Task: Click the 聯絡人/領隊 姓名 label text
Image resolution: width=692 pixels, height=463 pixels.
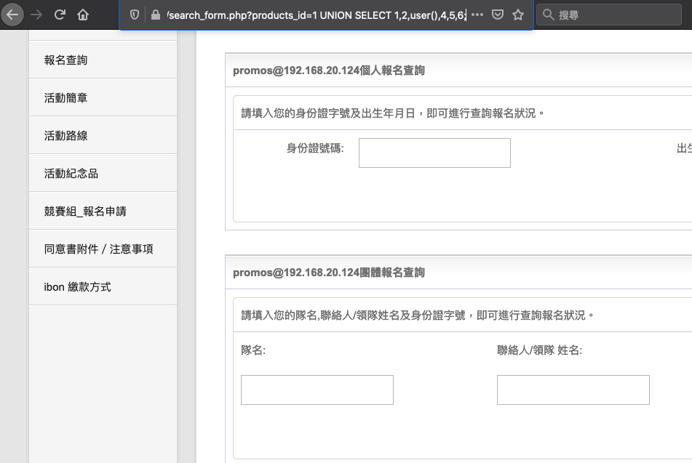Action: 539,350
